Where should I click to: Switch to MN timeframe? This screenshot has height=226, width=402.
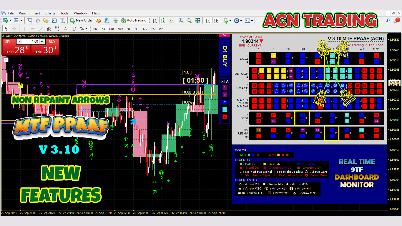161,29
